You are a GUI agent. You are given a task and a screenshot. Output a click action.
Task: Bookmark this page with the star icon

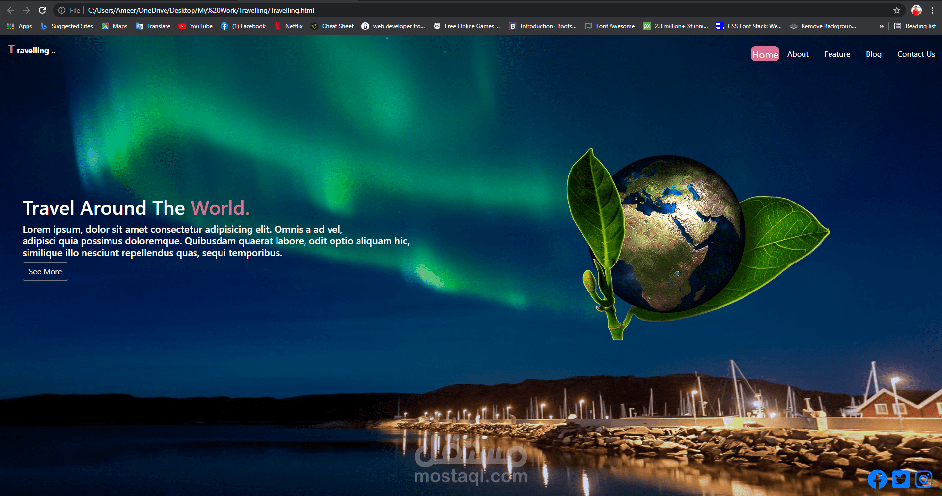[897, 10]
